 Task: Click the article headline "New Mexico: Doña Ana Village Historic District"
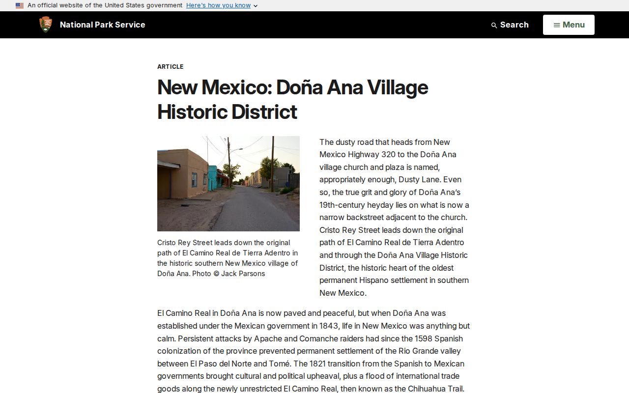[x=292, y=99]
